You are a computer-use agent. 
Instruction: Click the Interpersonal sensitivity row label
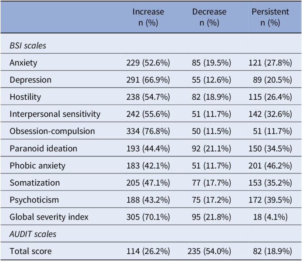(x=55, y=114)
